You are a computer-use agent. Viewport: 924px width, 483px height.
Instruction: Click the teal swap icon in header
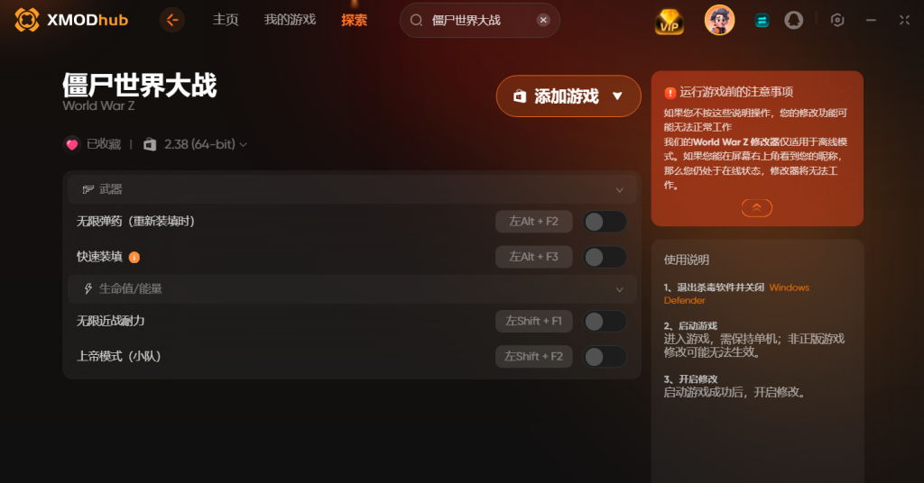[x=762, y=21]
